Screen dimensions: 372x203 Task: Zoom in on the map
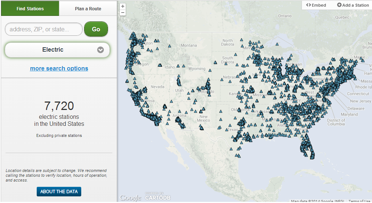(123, 6)
